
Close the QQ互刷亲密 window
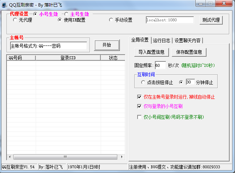click(x=224, y=3)
